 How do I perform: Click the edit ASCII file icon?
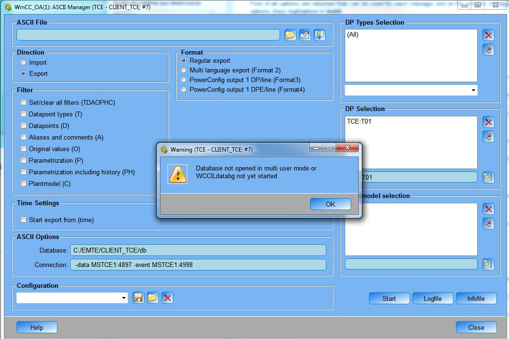pos(305,35)
